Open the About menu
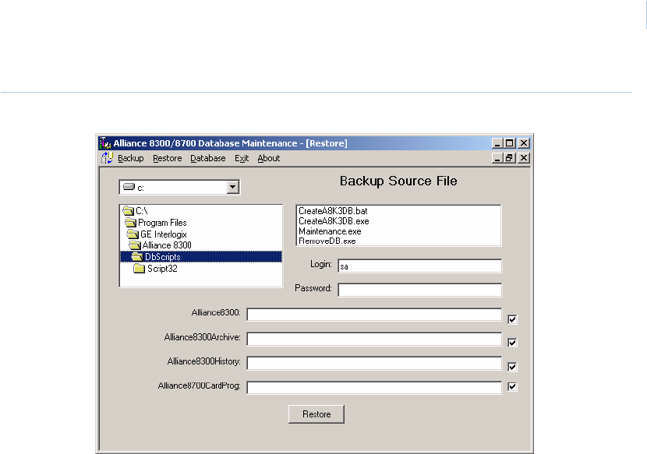The height and width of the screenshot is (454, 647). pyautogui.click(x=269, y=158)
